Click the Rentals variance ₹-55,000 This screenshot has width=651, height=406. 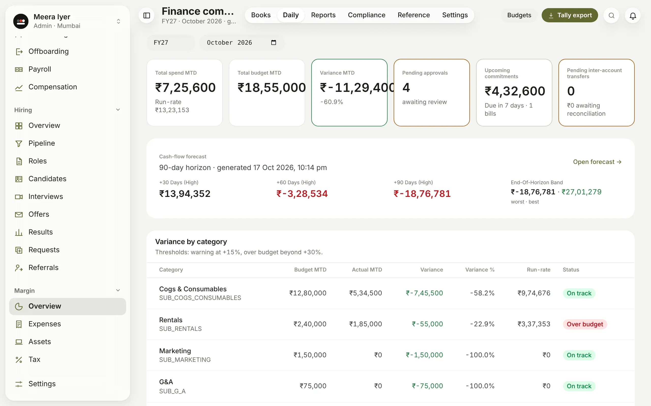pyautogui.click(x=427, y=324)
